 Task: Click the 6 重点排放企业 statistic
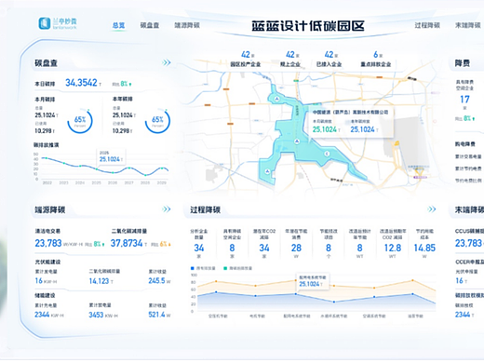[x=376, y=59]
